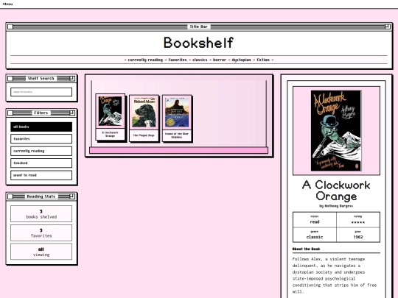The image size is (398, 298).
Task: Open the dystopian link in the header
Action: [241, 60]
